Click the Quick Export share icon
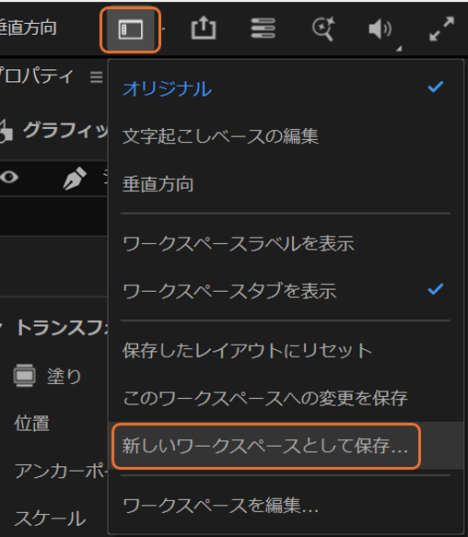 pyautogui.click(x=204, y=29)
